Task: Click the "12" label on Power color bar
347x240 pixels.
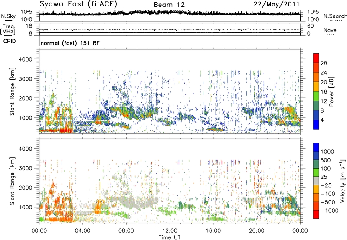Action: coord(324,101)
